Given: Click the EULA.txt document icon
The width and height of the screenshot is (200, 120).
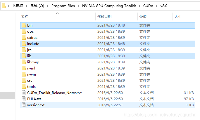Looking at the screenshot, I should click(x=24, y=99).
